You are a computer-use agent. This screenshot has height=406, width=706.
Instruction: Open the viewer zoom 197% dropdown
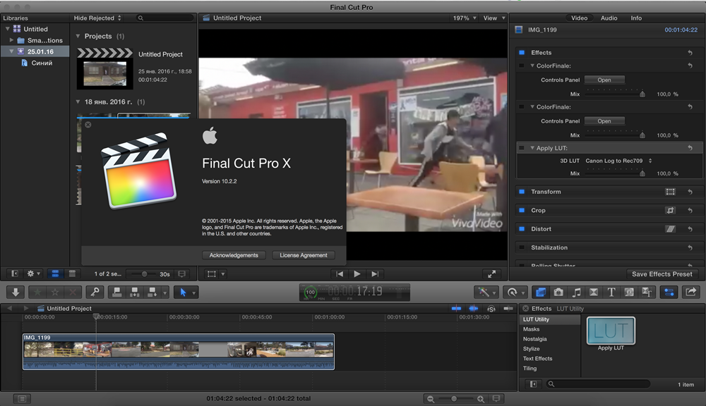click(463, 18)
